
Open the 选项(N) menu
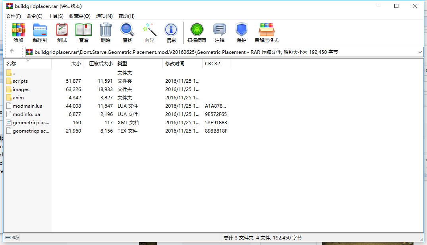(x=104, y=16)
